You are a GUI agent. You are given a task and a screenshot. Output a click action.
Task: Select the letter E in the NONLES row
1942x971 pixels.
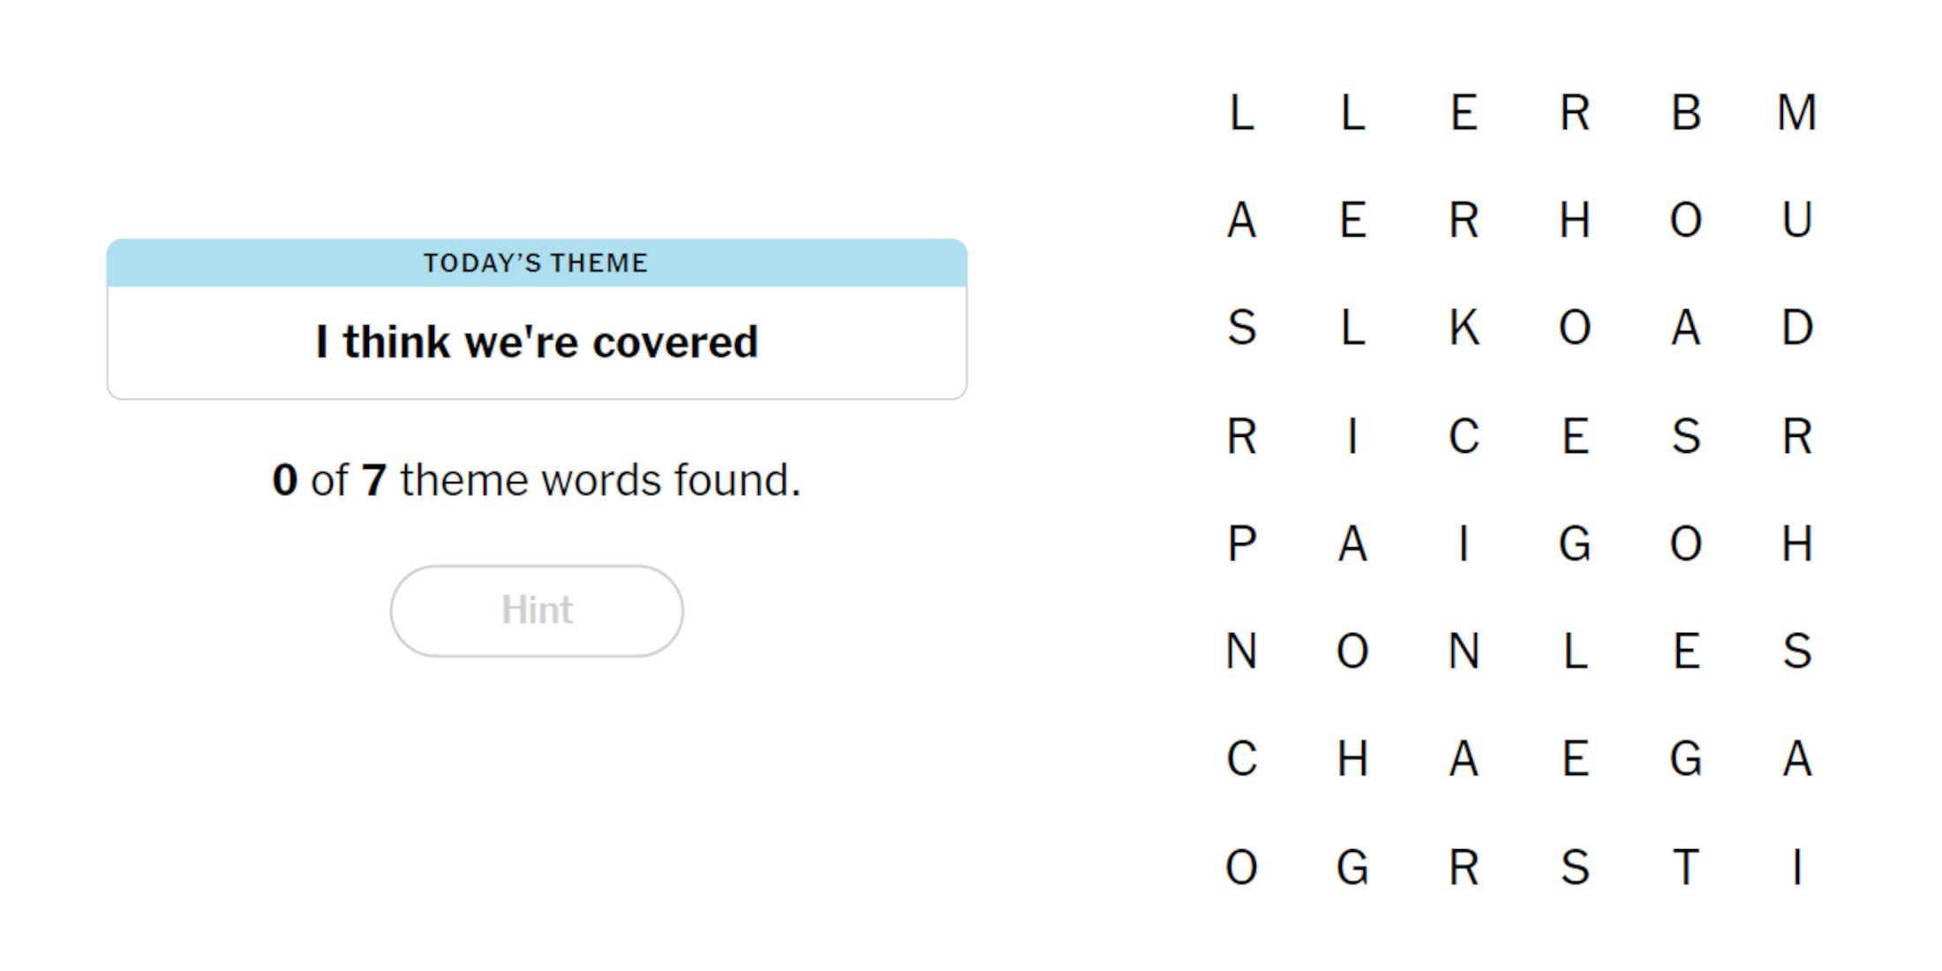click(x=1686, y=653)
